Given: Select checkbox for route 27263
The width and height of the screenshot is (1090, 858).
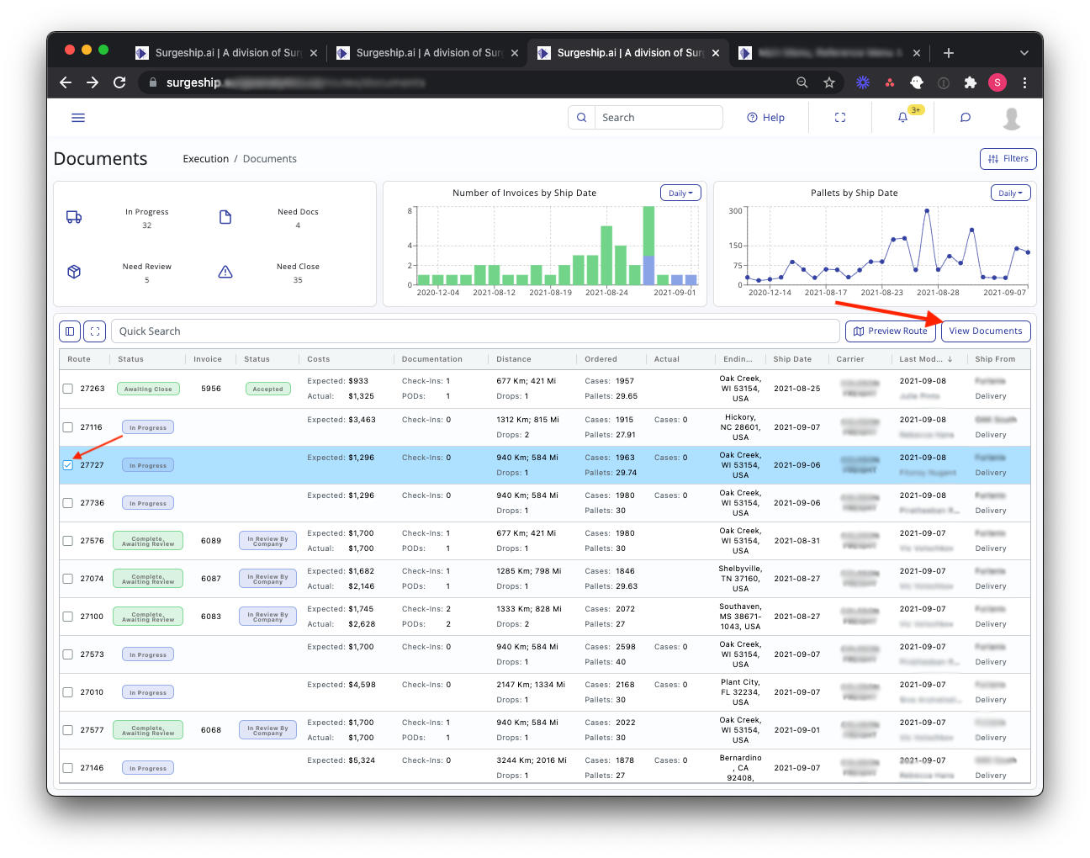Looking at the screenshot, I should point(68,389).
